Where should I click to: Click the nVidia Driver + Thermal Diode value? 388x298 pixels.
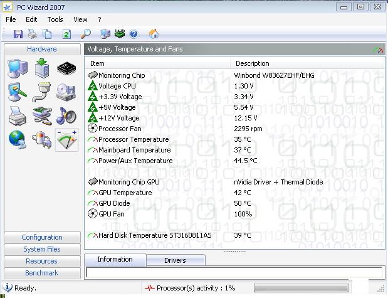coord(278,182)
